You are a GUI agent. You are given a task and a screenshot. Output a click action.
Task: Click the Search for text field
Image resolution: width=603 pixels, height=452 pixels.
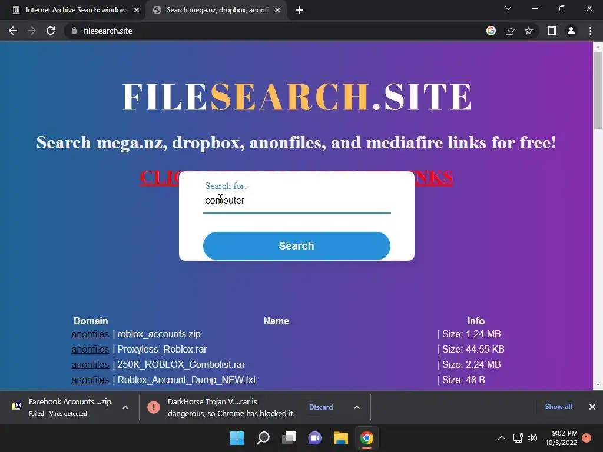(297, 200)
